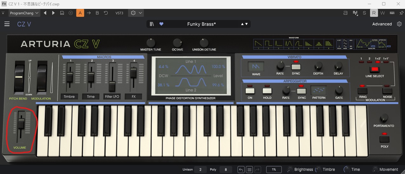The image size is (405, 174).
Task: Open the Poly voices value box
Action: [x=226, y=170]
